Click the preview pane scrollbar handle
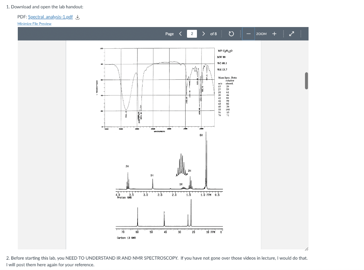This screenshot has height=270, width=364. [x=305, y=80]
